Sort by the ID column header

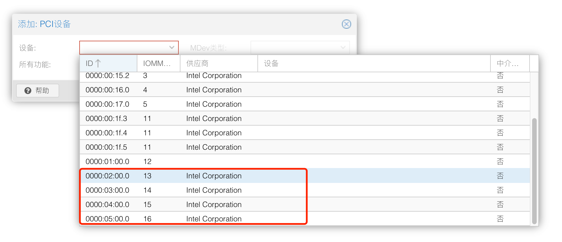click(x=108, y=63)
